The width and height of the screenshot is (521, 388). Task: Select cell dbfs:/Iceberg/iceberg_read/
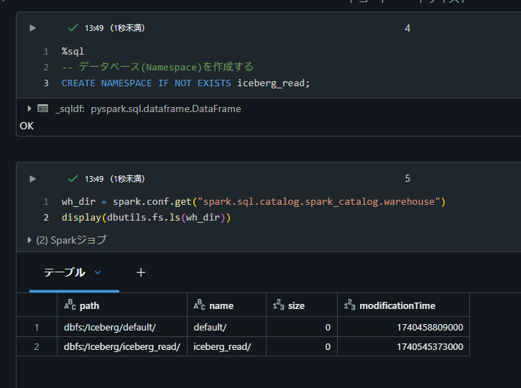pyautogui.click(x=122, y=346)
